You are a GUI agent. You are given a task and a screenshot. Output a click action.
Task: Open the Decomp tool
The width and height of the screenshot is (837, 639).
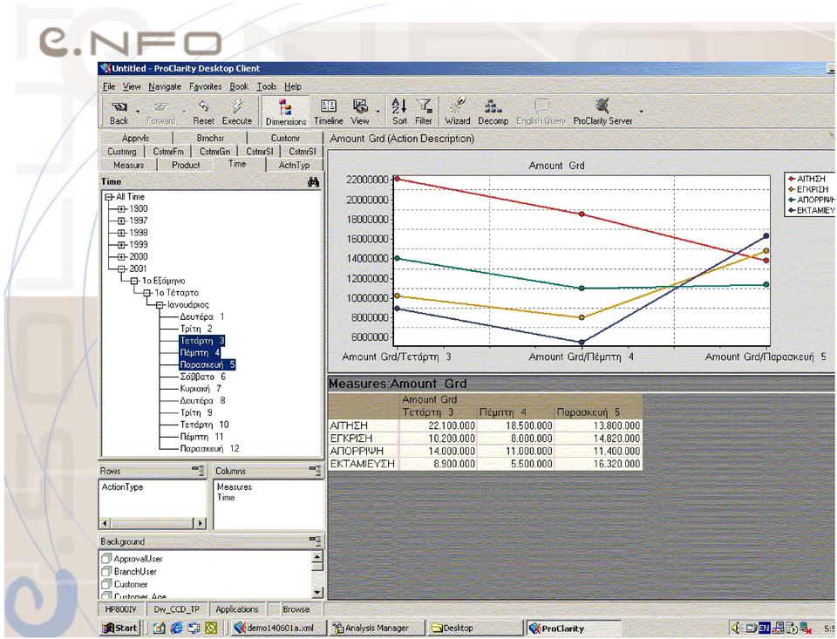point(493,112)
